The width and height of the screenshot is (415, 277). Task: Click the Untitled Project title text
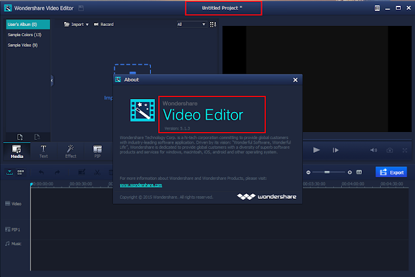pyautogui.click(x=222, y=8)
